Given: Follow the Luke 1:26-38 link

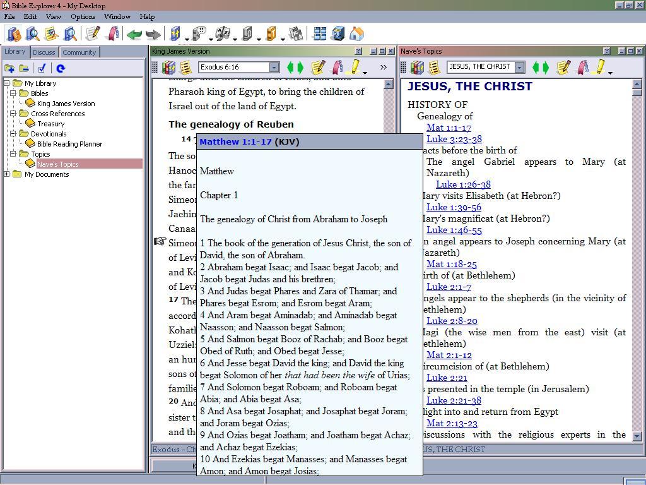Looking at the screenshot, I should tap(464, 184).
